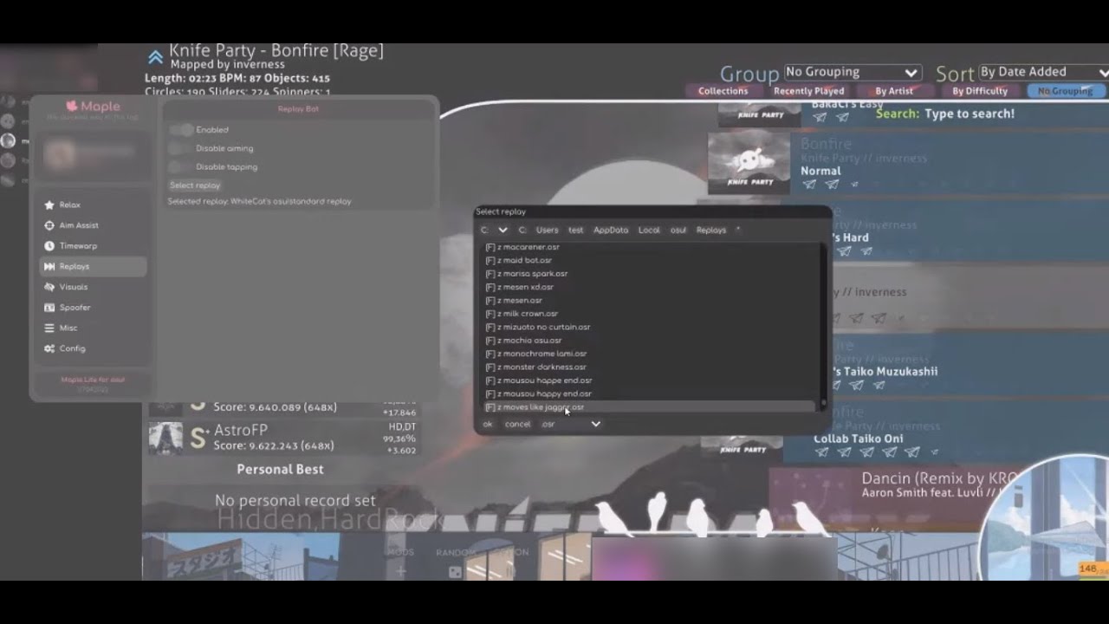Navigate to the osu! path segment
1109x624 pixels.
click(678, 231)
